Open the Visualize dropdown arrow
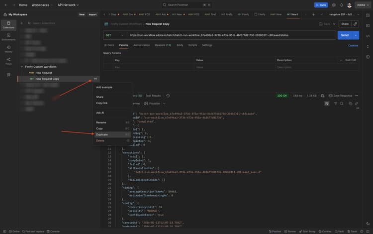This screenshot has height=234, width=373. click(x=164, y=104)
